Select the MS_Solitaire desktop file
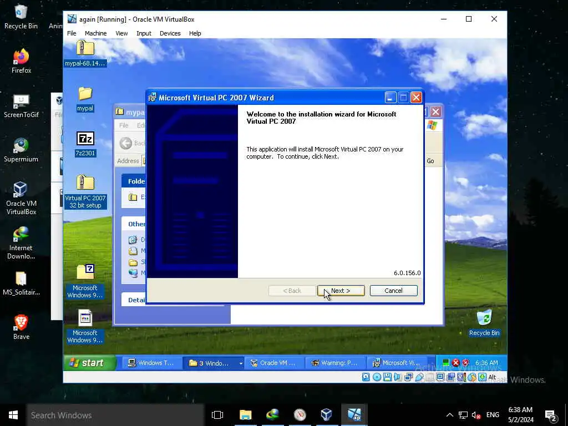Image resolution: width=568 pixels, height=426 pixels. click(21, 283)
